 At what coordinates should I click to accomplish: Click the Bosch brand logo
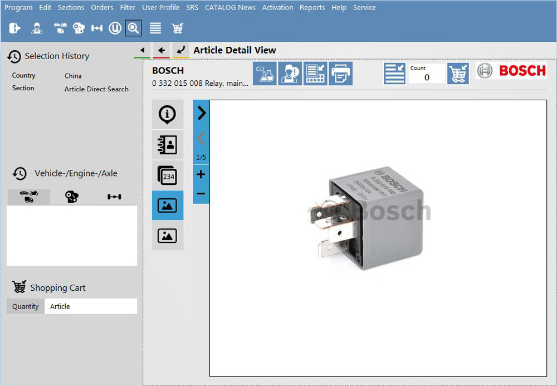[x=511, y=71]
